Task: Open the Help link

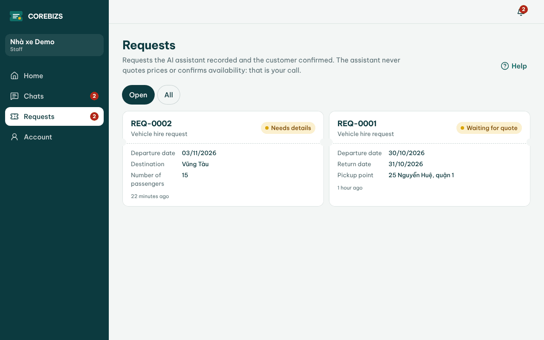Action: pyautogui.click(x=514, y=66)
